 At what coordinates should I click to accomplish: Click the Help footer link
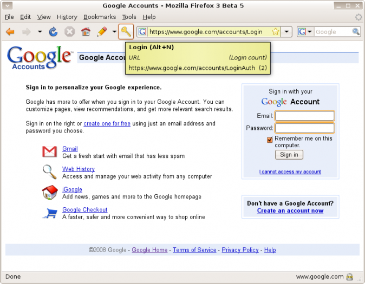coord(270,250)
